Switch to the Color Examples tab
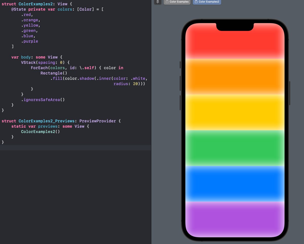Viewport: 304px width, 244px height. tap(177, 2)
